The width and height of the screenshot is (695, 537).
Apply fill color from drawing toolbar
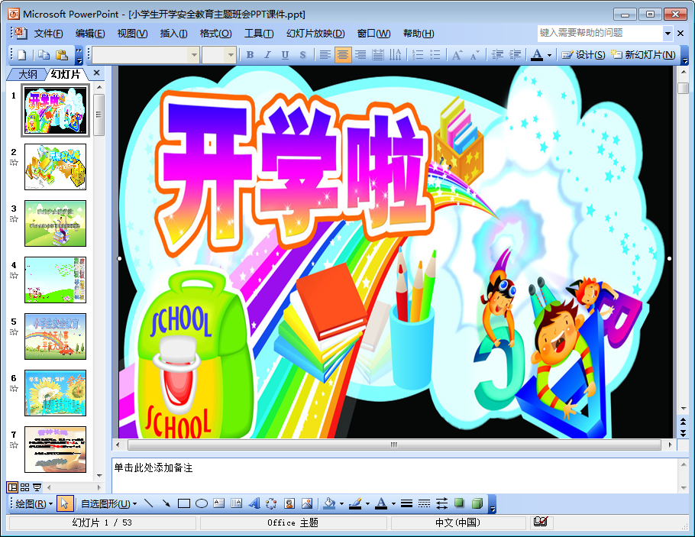tap(329, 503)
